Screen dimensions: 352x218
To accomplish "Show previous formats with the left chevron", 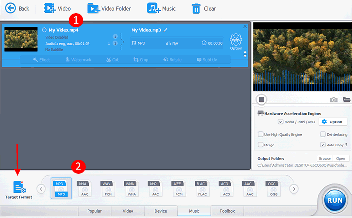I will click(x=41, y=189).
